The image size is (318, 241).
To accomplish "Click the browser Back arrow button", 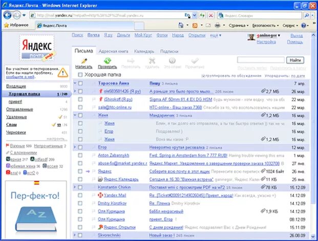I will tap(7, 15).
